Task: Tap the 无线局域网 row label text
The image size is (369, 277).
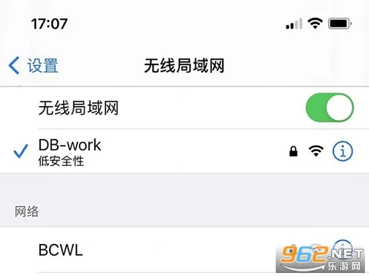Action: pos(78,108)
